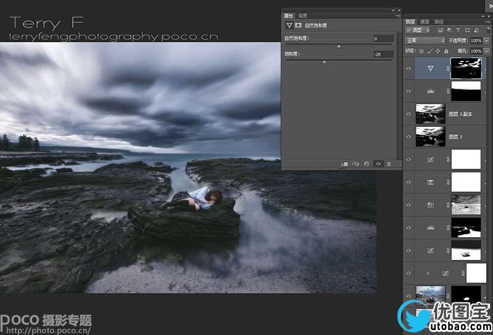Click the Vibrance adjustment icon in Properties header
This screenshot has height=335, width=493.
click(289, 25)
